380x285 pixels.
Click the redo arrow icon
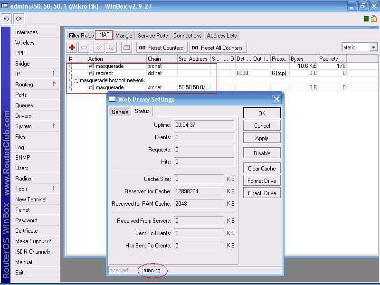click(x=19, y=19)
